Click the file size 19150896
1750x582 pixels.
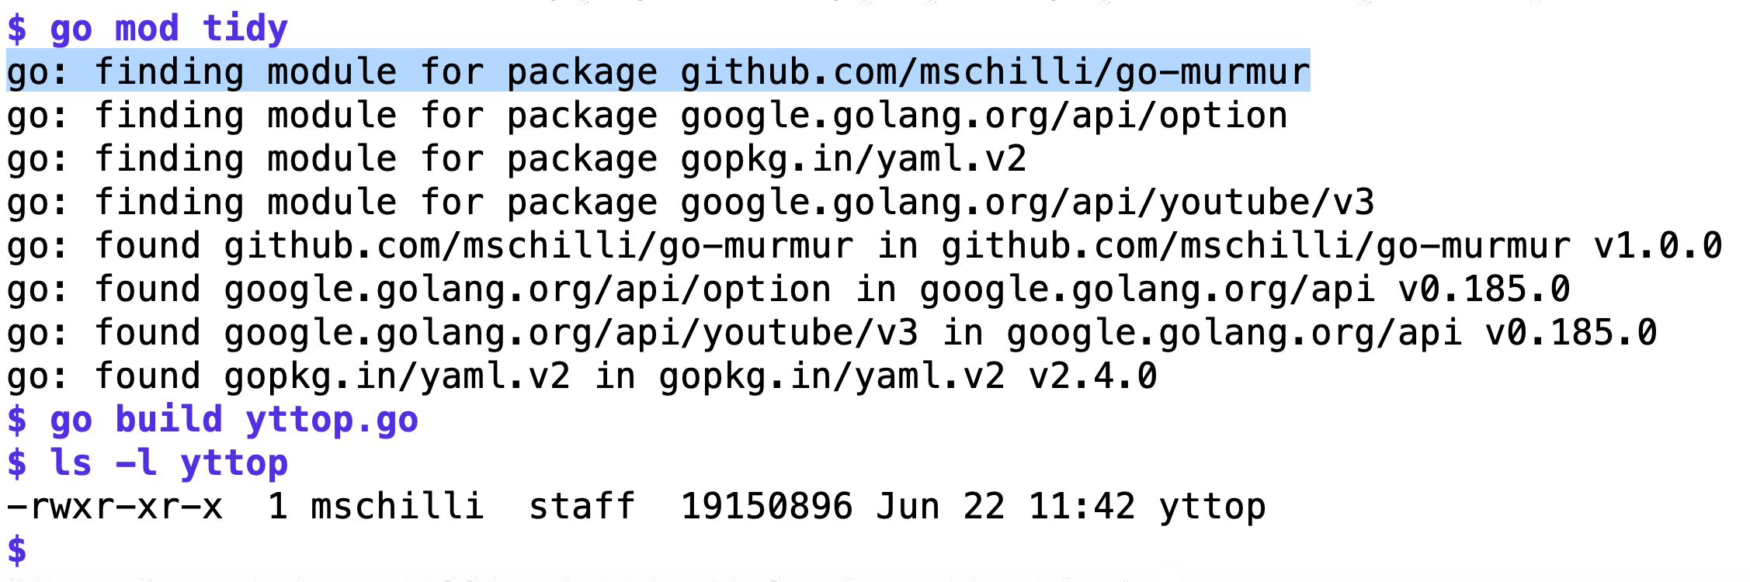[x=766, y=507]
